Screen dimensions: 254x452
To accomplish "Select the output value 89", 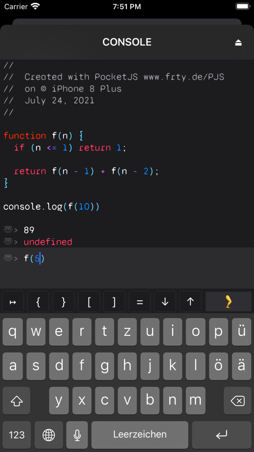I will pyautogui.click(x=29, y=230).
